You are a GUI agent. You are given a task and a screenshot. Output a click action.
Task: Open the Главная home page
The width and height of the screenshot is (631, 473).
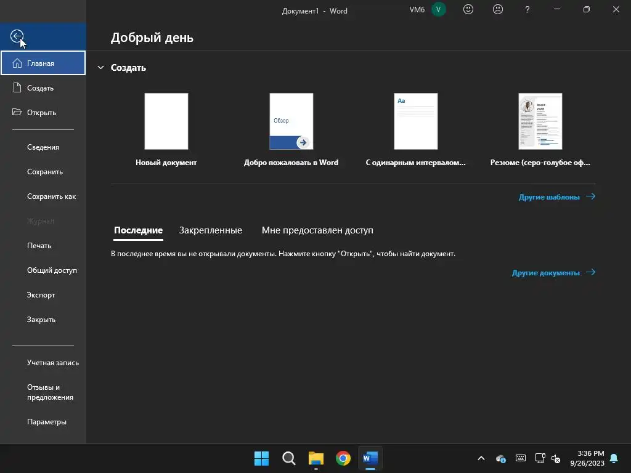pos(43,63)
